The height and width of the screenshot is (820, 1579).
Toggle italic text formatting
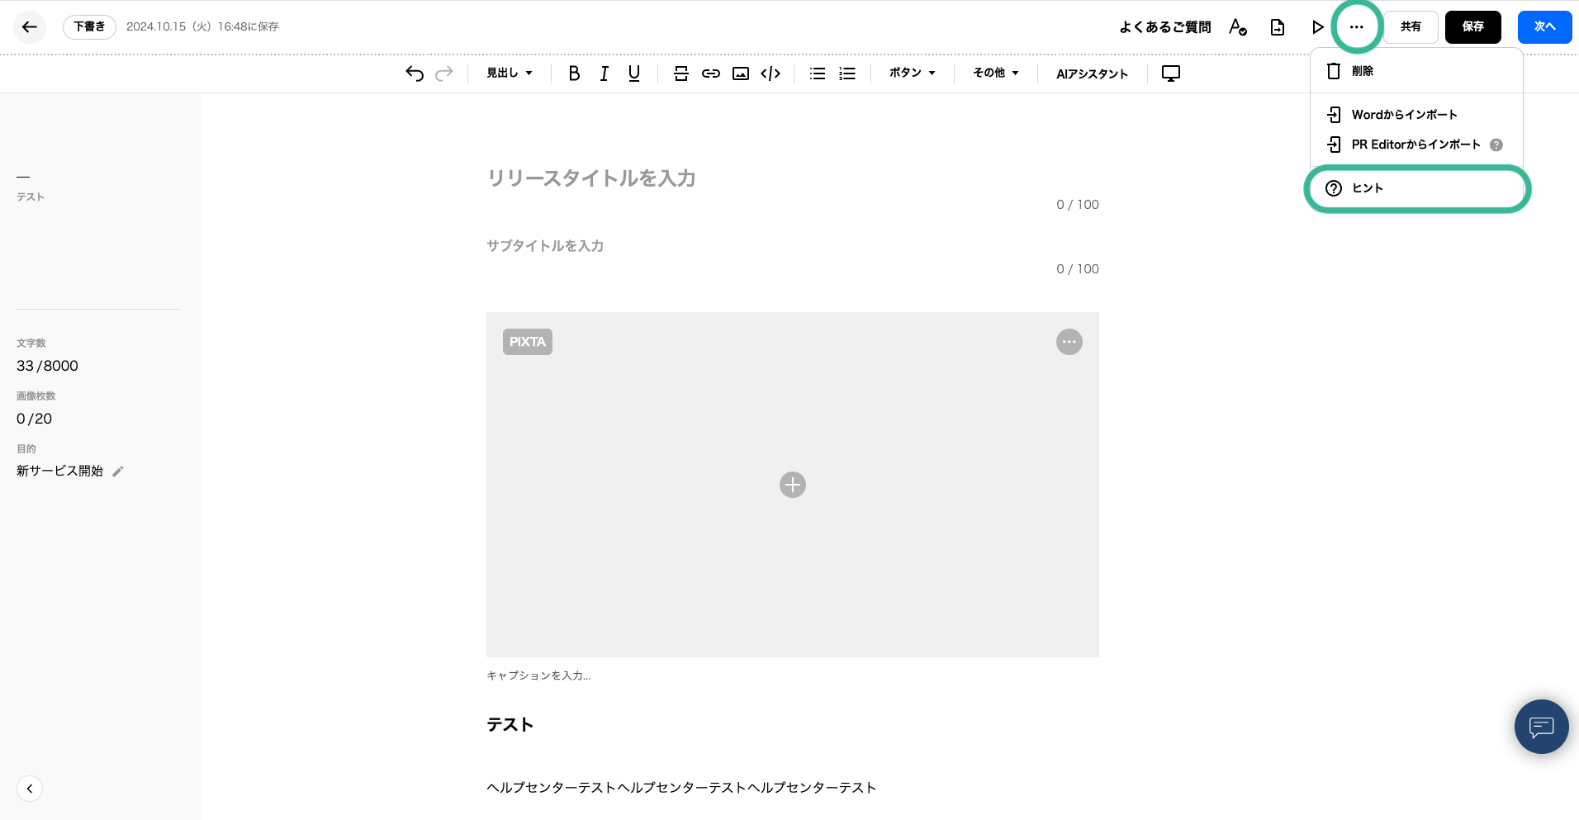604,73
